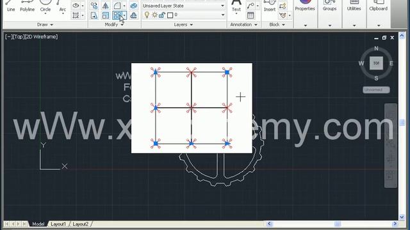The height and width of the screenshot is (230, 410).
Task: Click the Insert block tool
Action: pyautogui.click(x=270, y=6)
